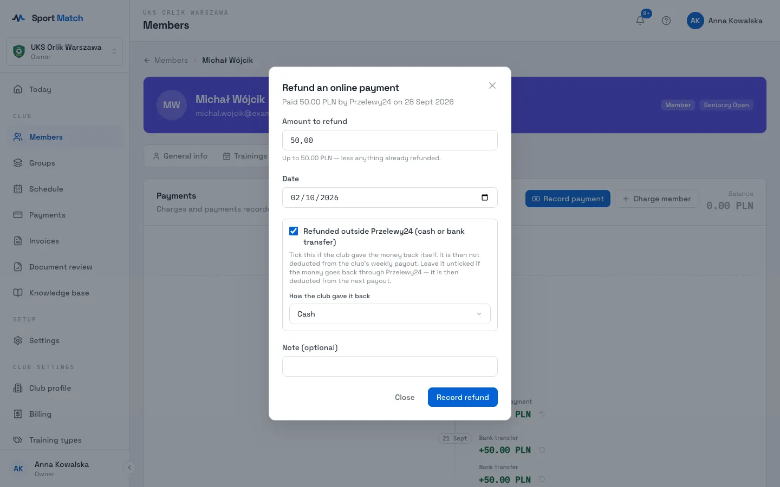Open Document review in the sidebar

(65, 267)
